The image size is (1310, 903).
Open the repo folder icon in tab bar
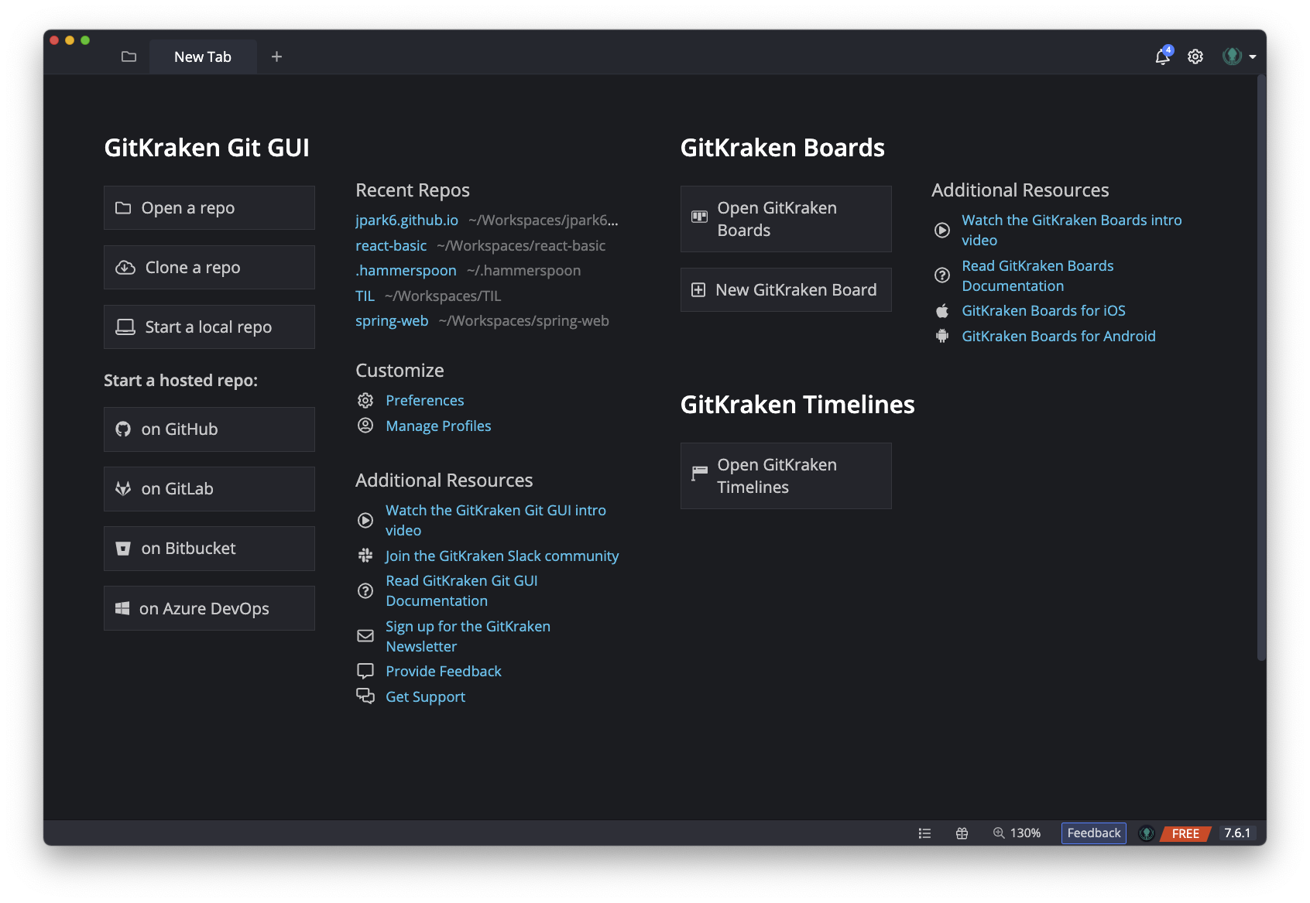coord(129,56)
